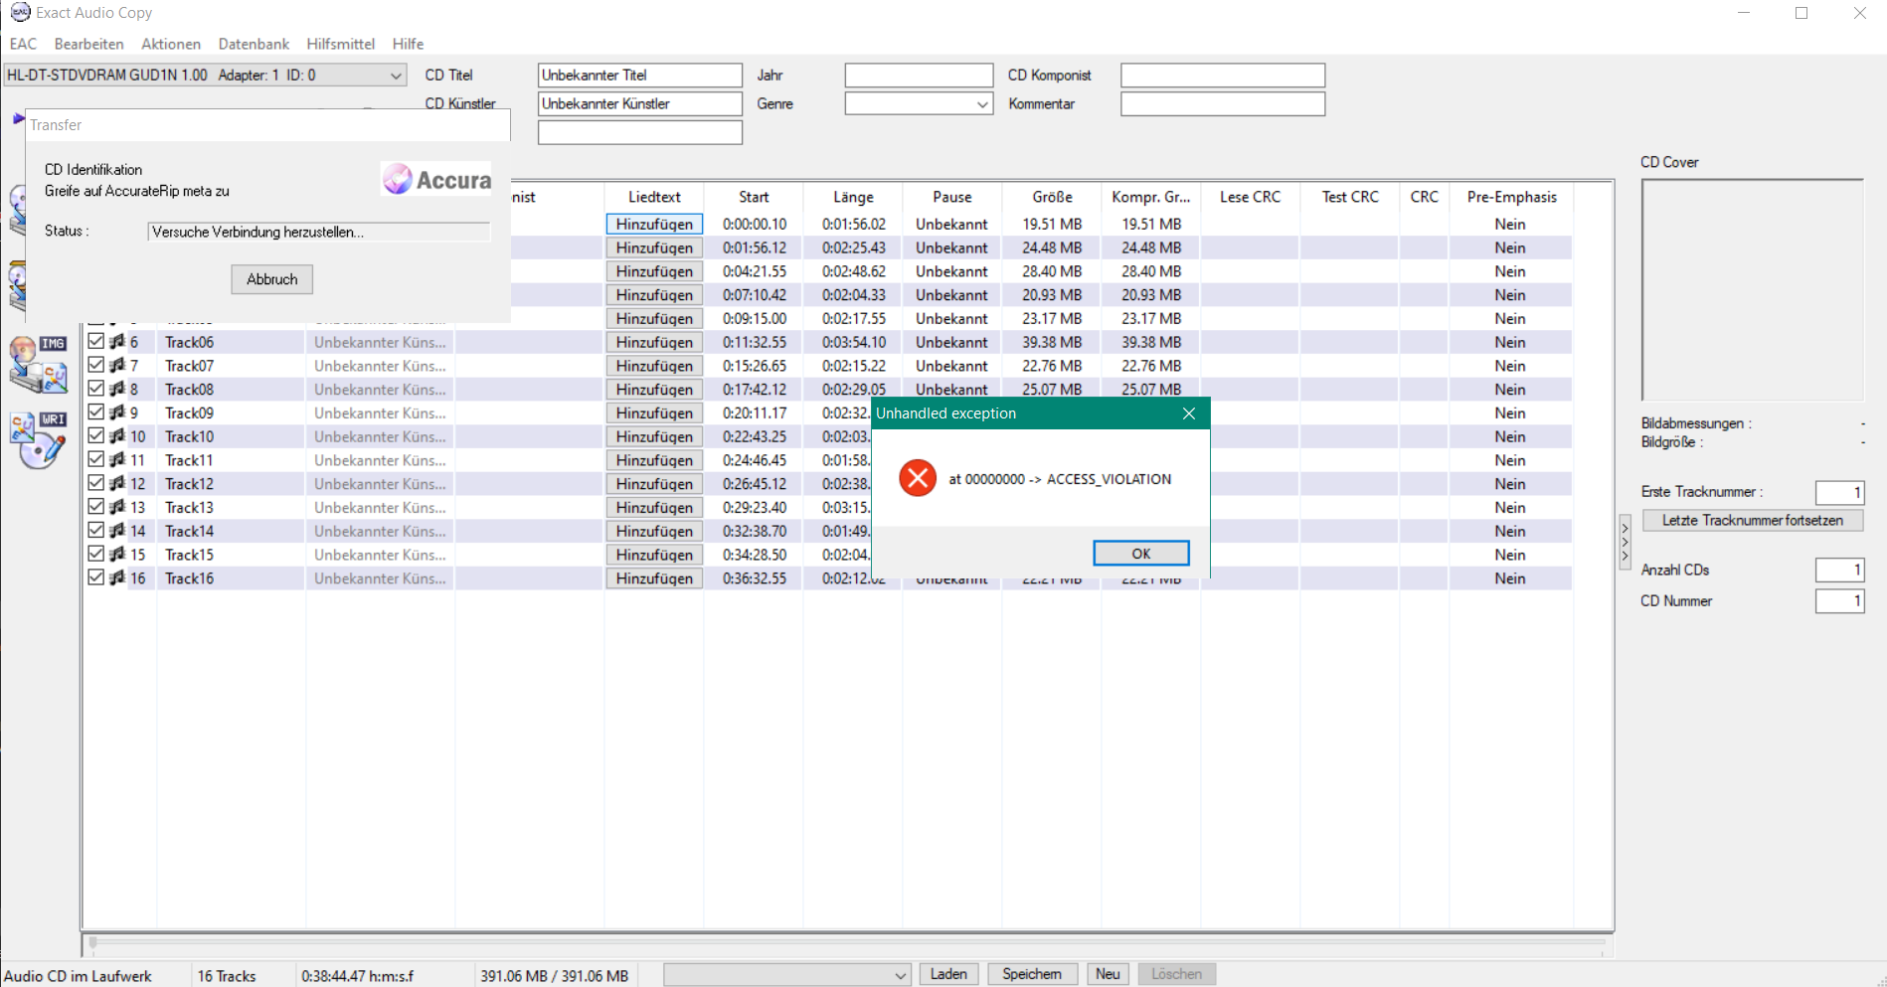1887x987 pixels.
Task: Click music note icon for track 11
Action: 117,459
